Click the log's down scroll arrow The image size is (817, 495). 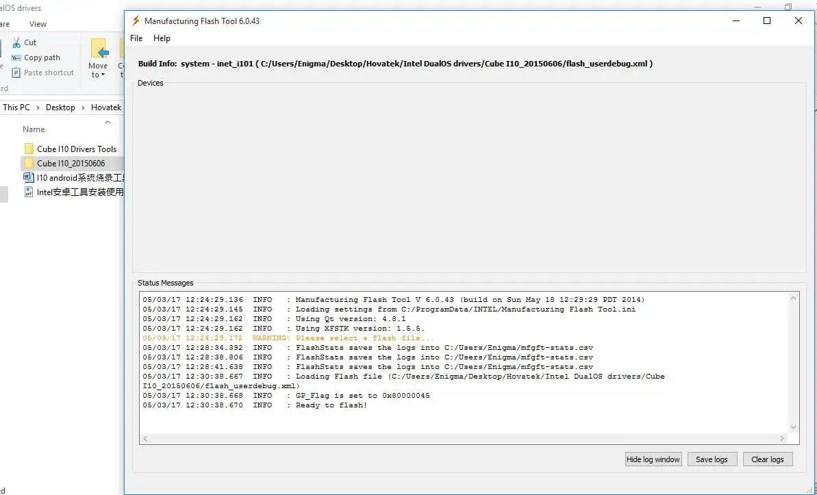click(x=794, y=425)
